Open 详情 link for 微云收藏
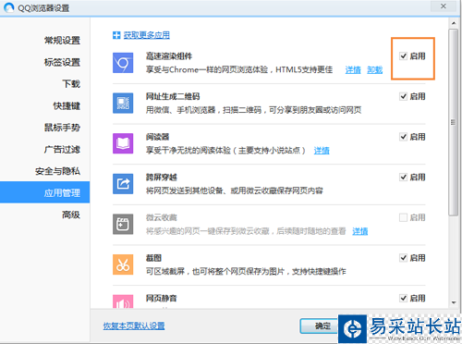This screenshot has height=344, width=462. [x=360, y=231]
